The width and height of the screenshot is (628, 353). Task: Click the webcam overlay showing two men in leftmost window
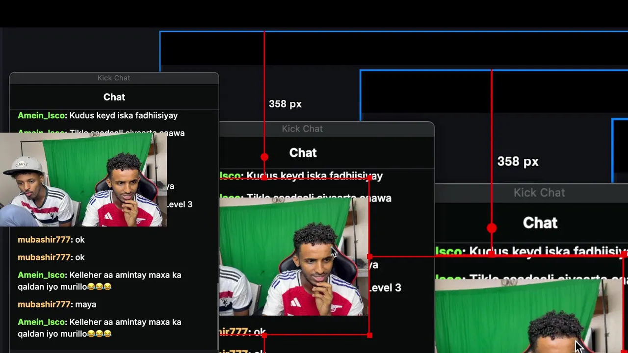click(83, 179)
